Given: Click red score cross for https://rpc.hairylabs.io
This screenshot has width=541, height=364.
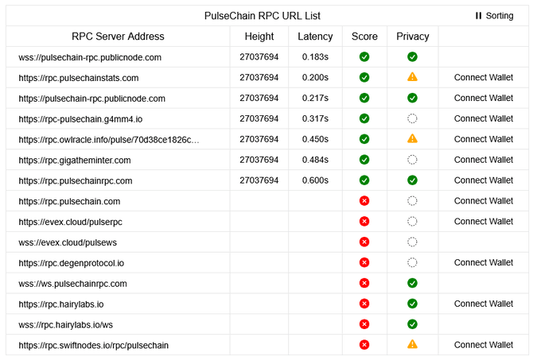Looking at the screenshot, I should coord(364,304).
